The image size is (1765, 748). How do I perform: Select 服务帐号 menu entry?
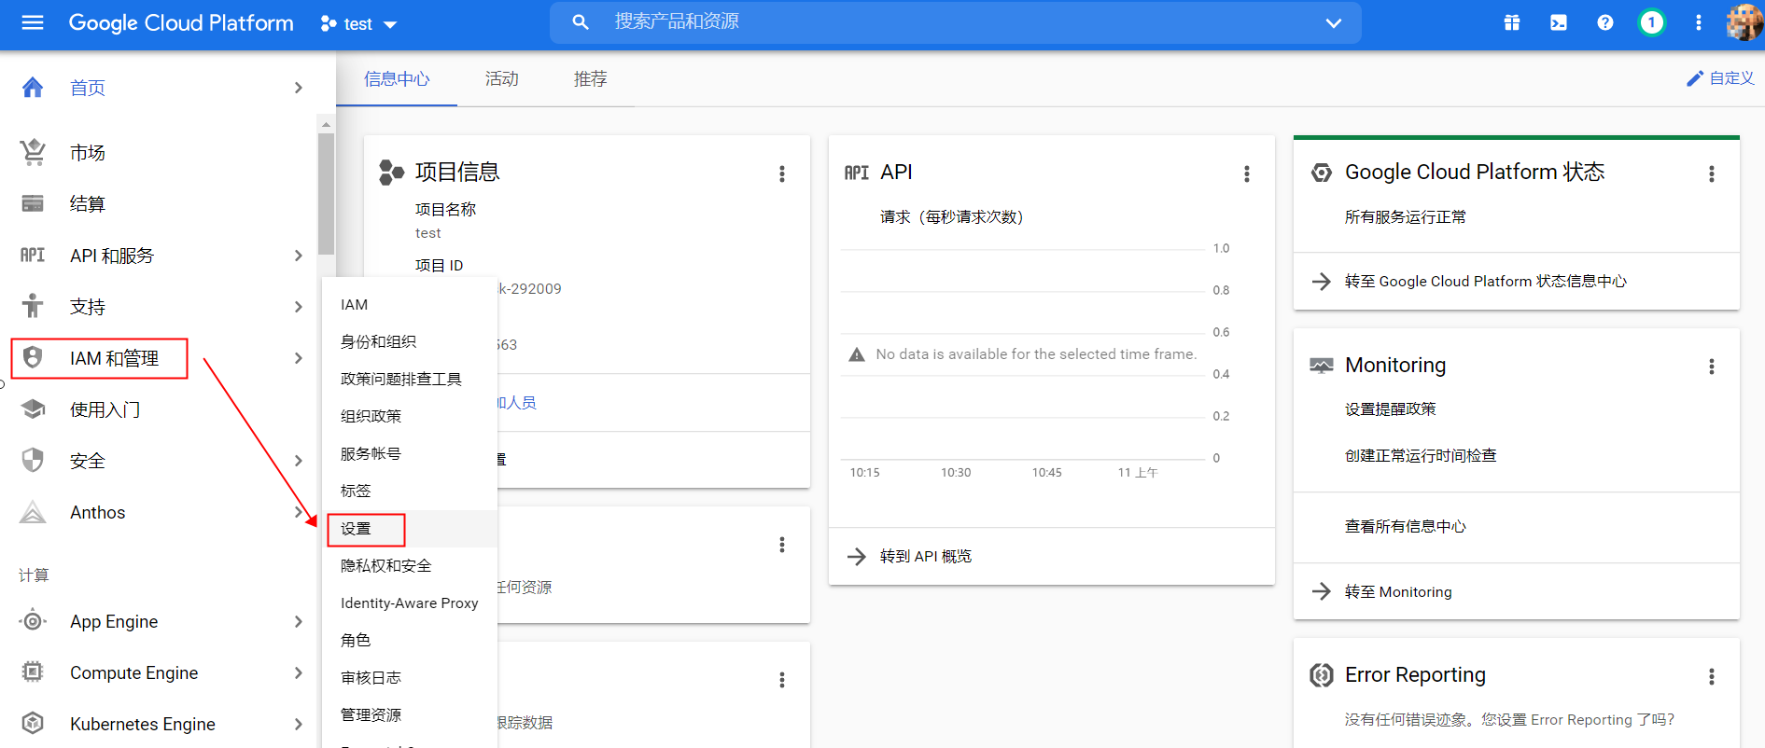point(410,453)
